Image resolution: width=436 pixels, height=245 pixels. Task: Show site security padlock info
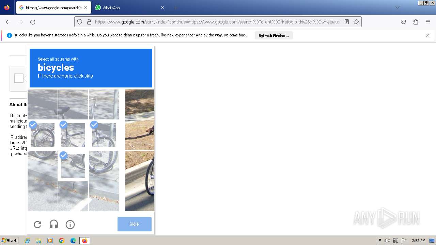tap(89, 22)
